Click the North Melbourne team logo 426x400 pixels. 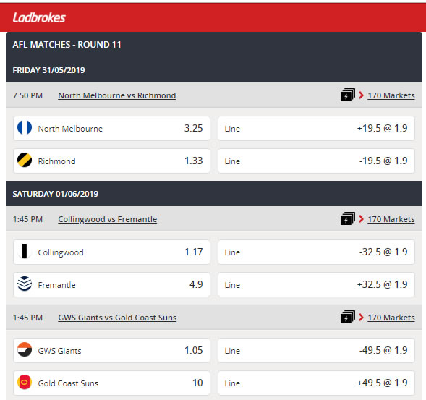coord(25,127)
